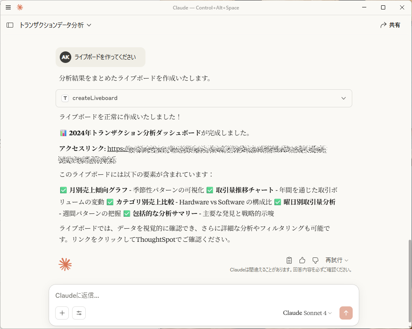The height and width of the screenshot is (329, 412).
Task: Click the Claudeに返信 message input field
Action: pos(204,295)
